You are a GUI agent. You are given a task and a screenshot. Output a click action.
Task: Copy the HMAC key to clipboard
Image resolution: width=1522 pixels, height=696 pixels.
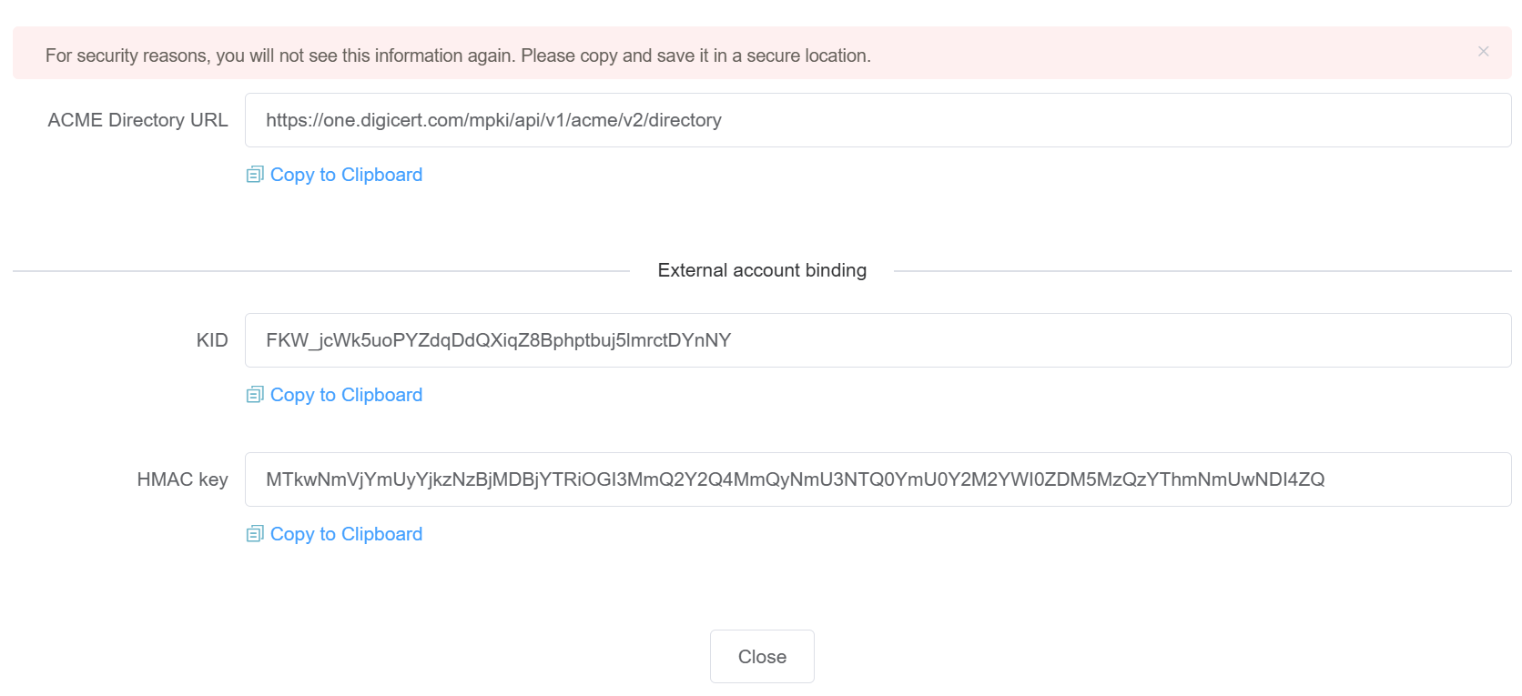coord(345,534)
